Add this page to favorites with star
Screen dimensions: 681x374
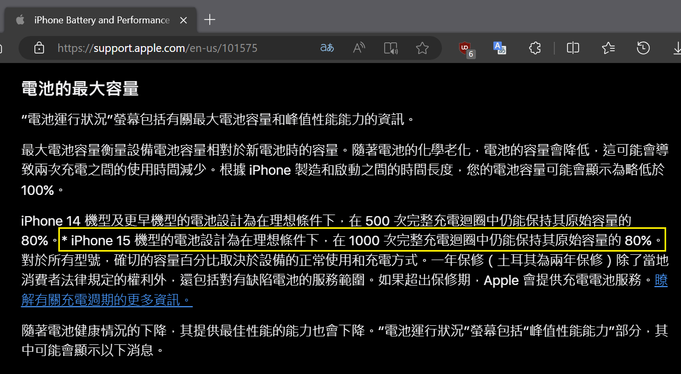coord(422,48)
